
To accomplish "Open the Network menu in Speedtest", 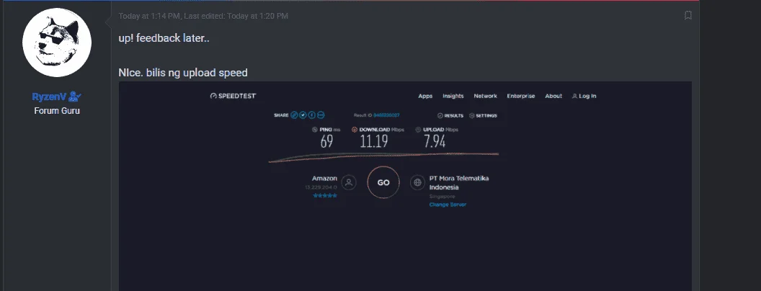I will 485,96.
